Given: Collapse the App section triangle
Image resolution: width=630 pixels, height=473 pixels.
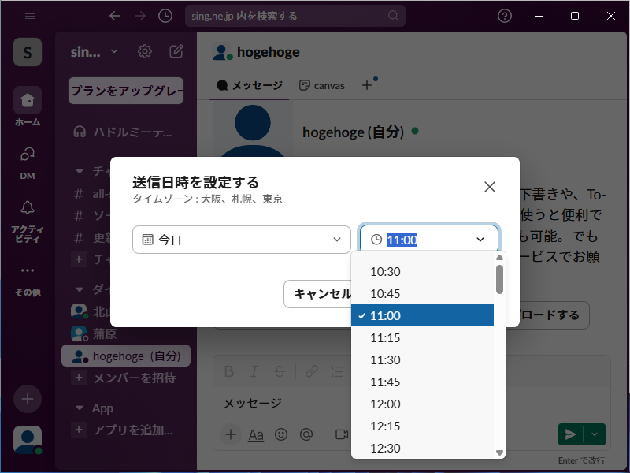Looking at the screenshot, I should (x=80, y=408).
